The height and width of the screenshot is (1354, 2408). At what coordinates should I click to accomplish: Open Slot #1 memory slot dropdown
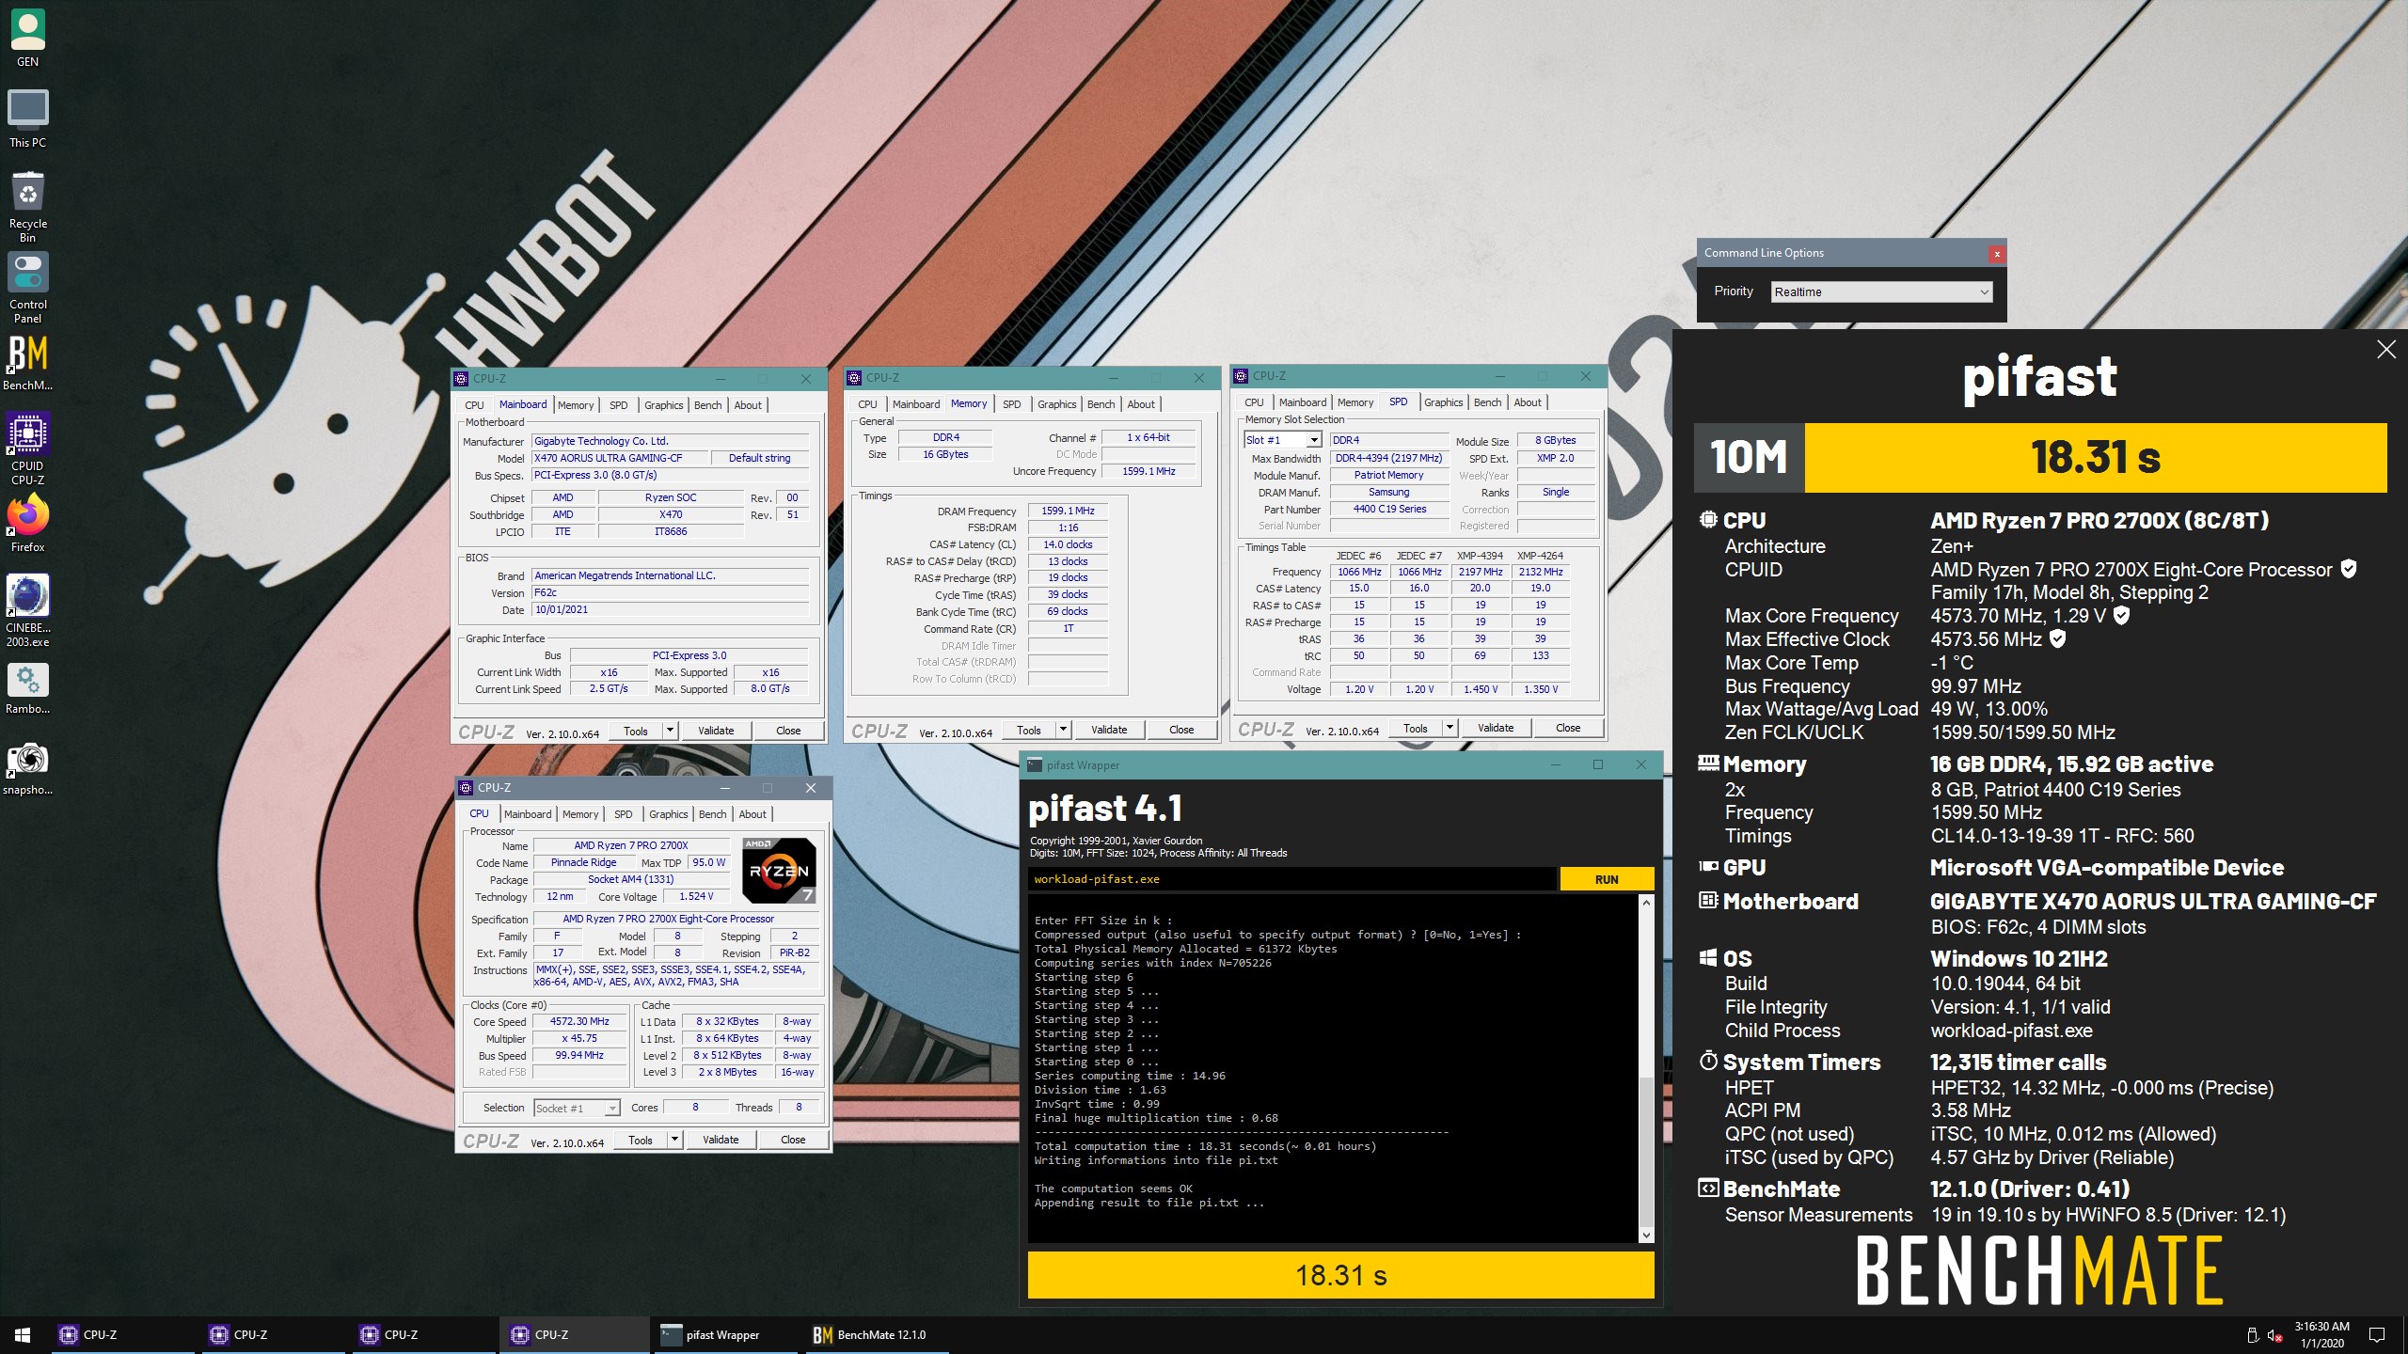1283,440
